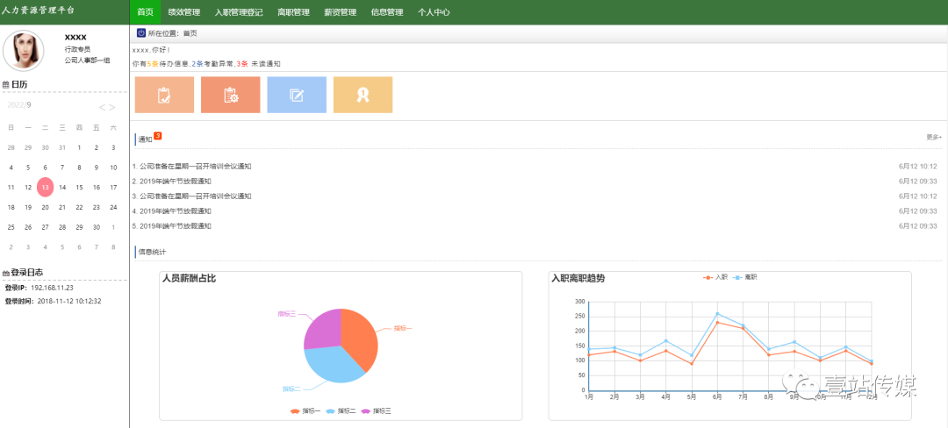Viewport: 948px width, 428px height.
Task: Open the clipboard with gear tile
Action: pyautogui.click(x=230, y=95)
